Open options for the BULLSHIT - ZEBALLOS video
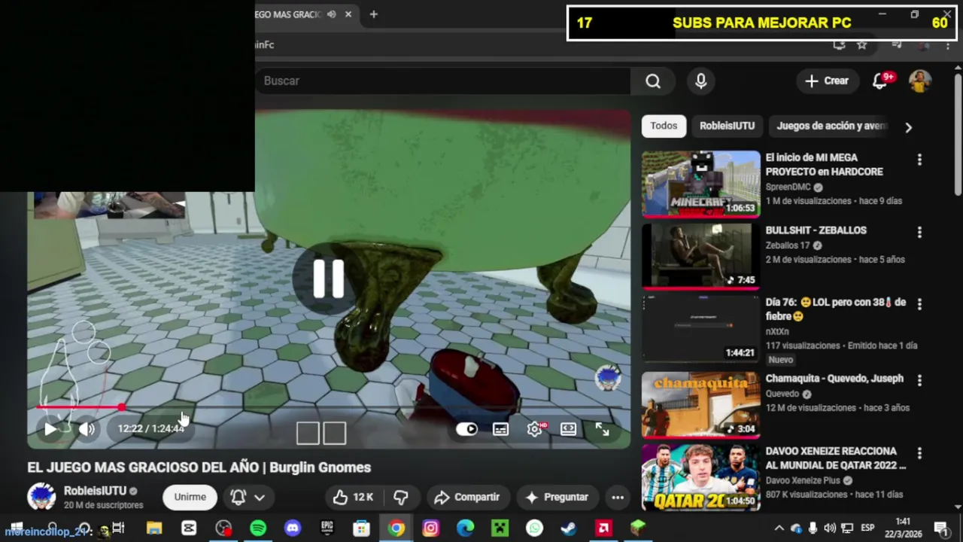The width and height of the screenshot is (963, 542). tap(919, 233)
